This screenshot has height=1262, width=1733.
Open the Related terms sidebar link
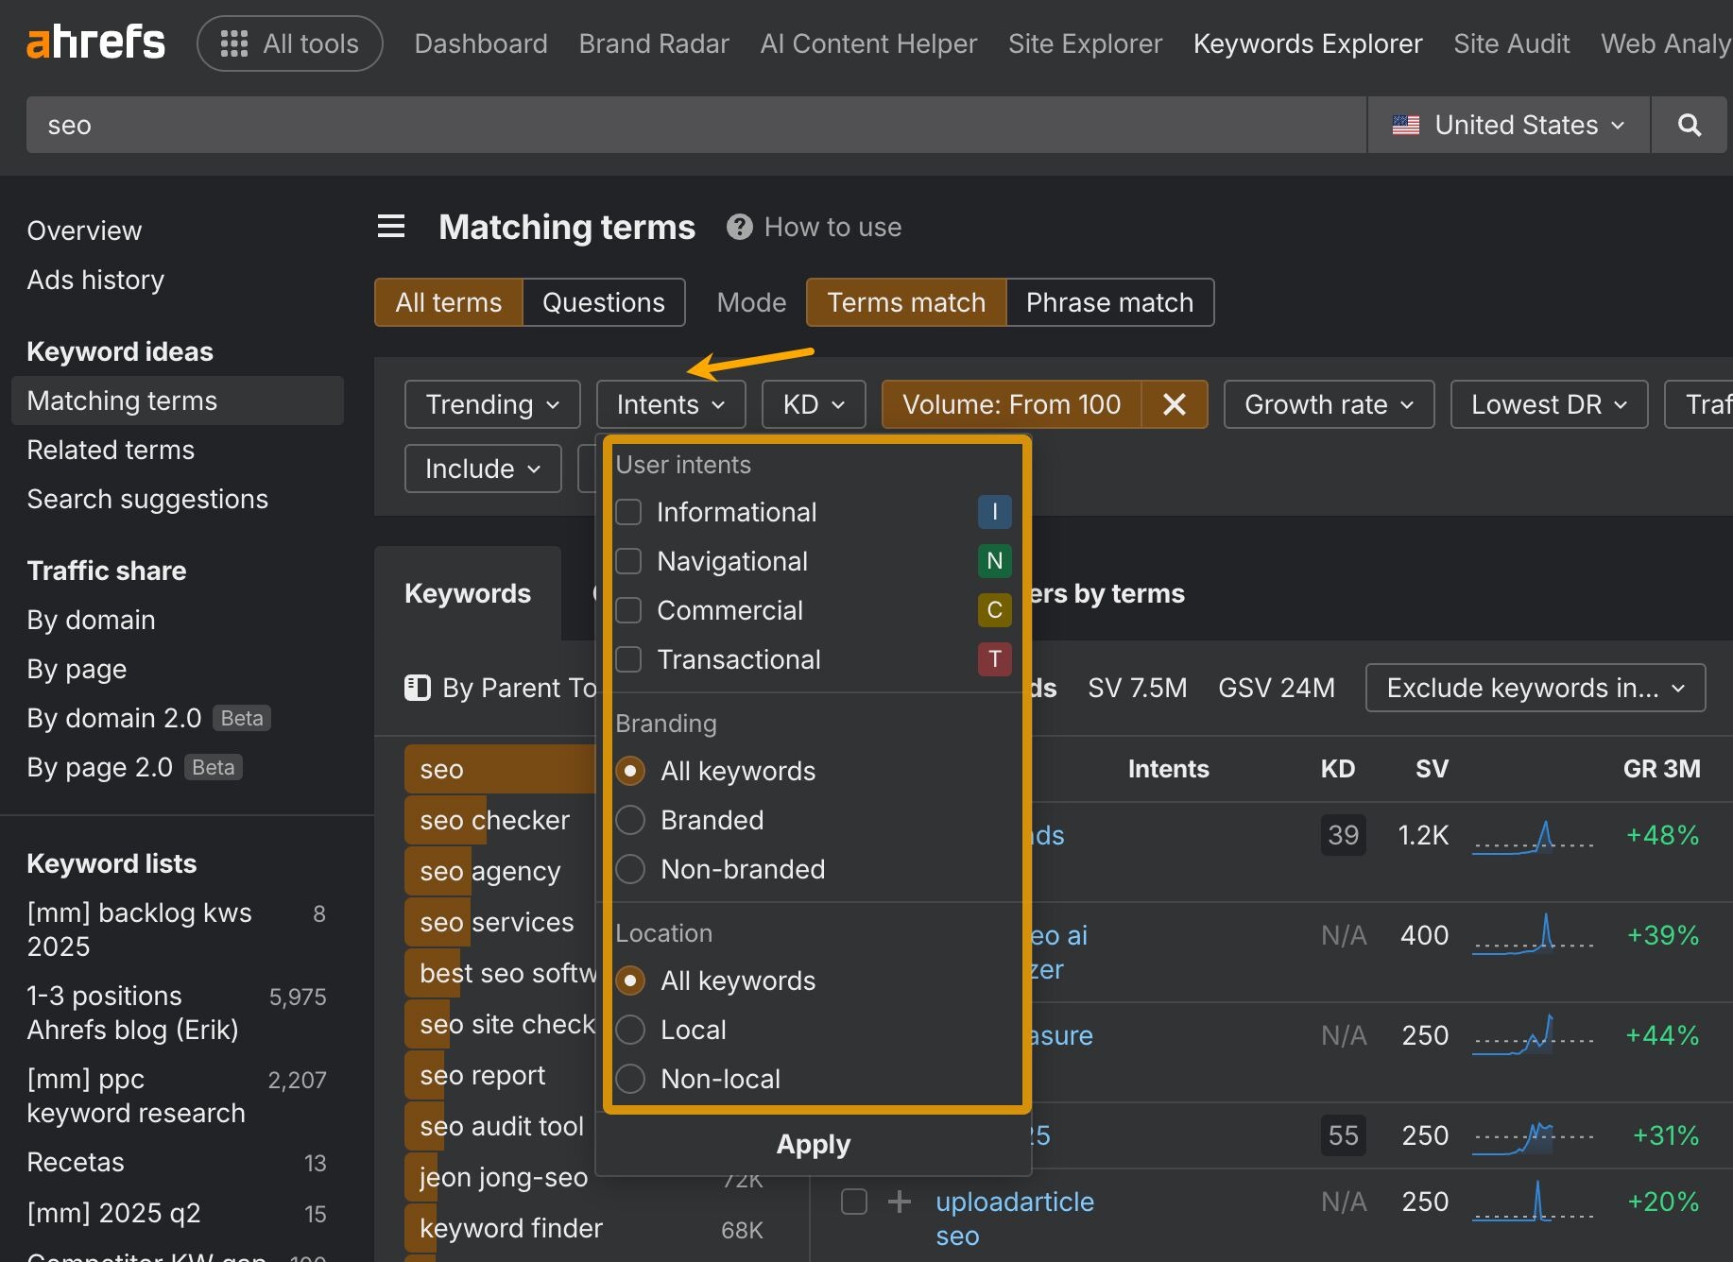(x=111, y=450)
